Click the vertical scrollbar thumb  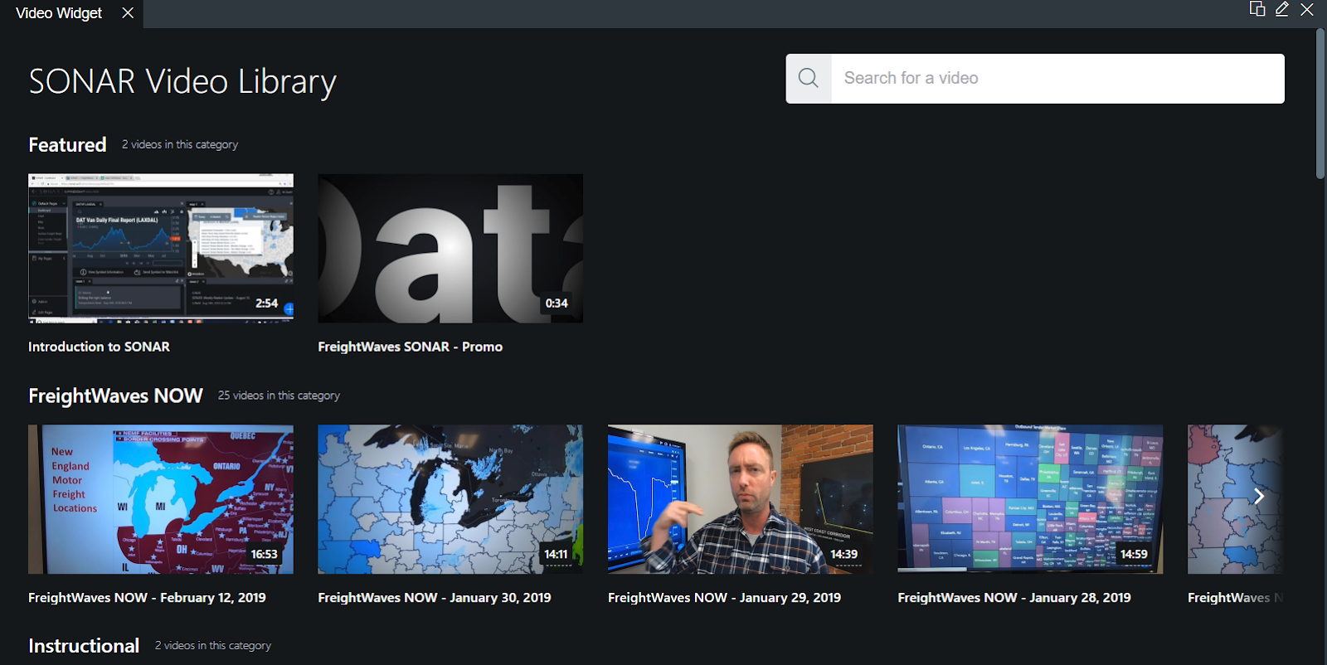pyautogui.click(x=1320, y=104)
